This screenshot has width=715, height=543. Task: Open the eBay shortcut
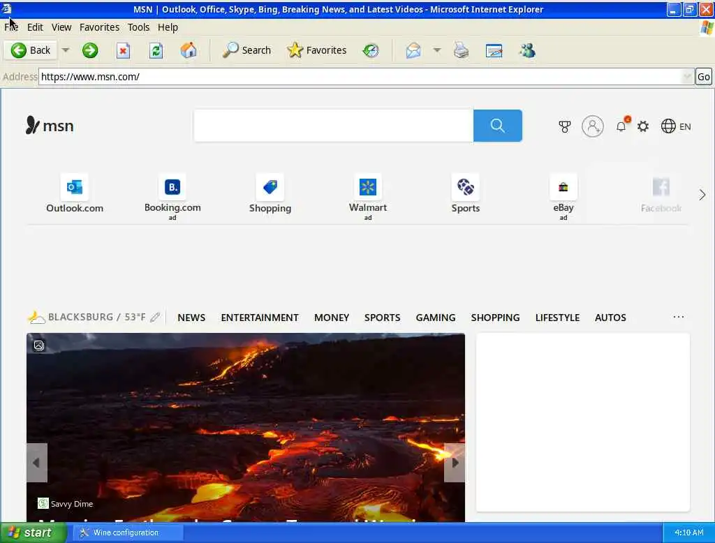point(563,197)
